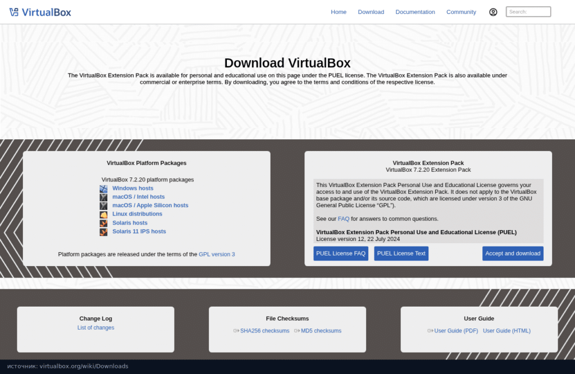Click the Linux distributions icon
The height and width of the screenshot is (374, 575).
104,215
